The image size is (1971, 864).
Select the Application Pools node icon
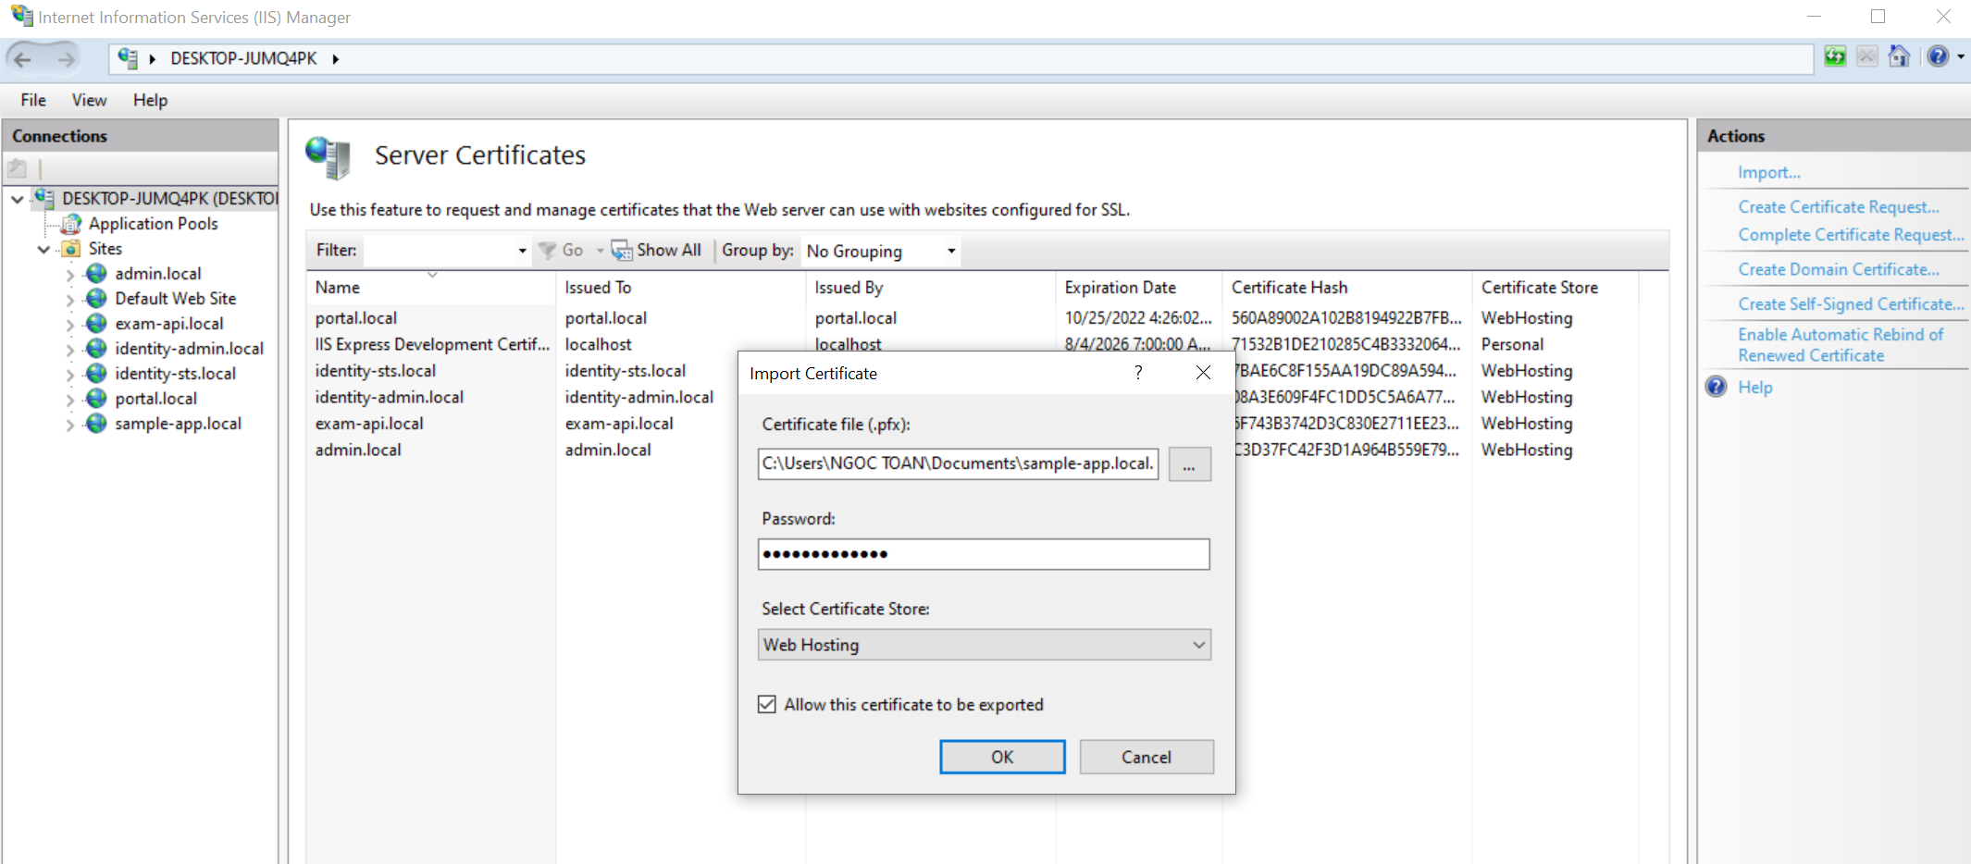coord(71,224)
